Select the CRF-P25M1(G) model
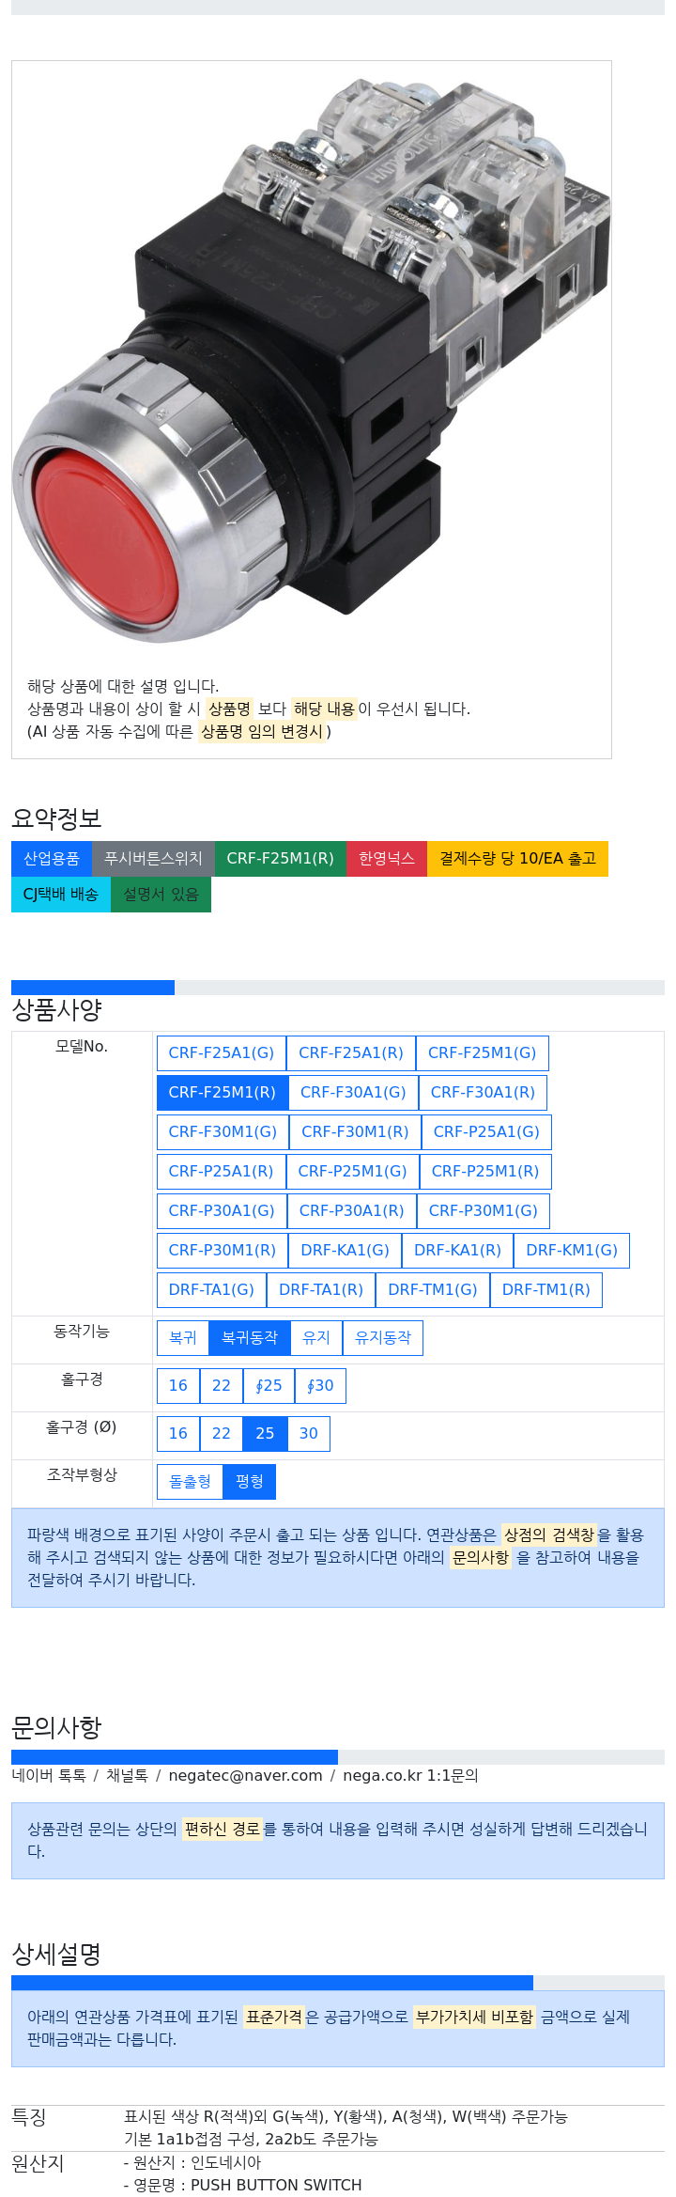The width and height of the screenshot is (676, 2197). 352,1172
